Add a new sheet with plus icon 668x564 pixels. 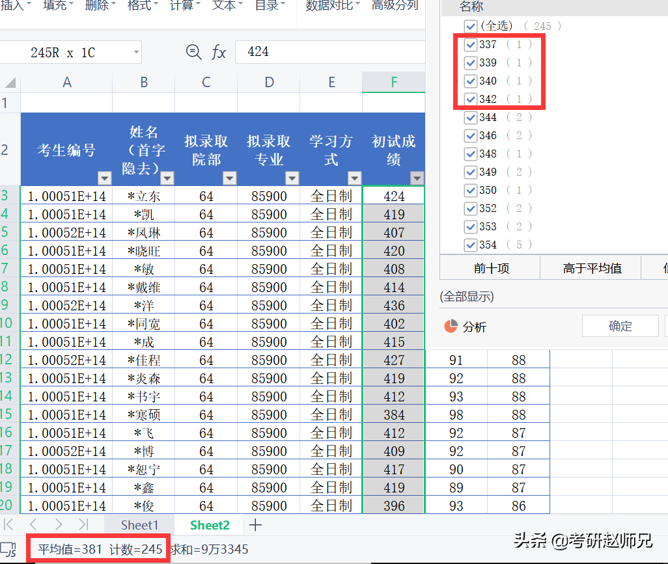(255, 524)
